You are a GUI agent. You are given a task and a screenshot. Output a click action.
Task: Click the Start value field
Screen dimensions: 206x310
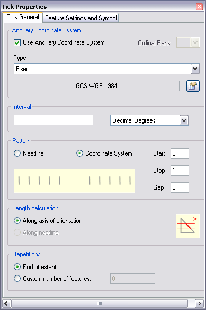point(180,153)
